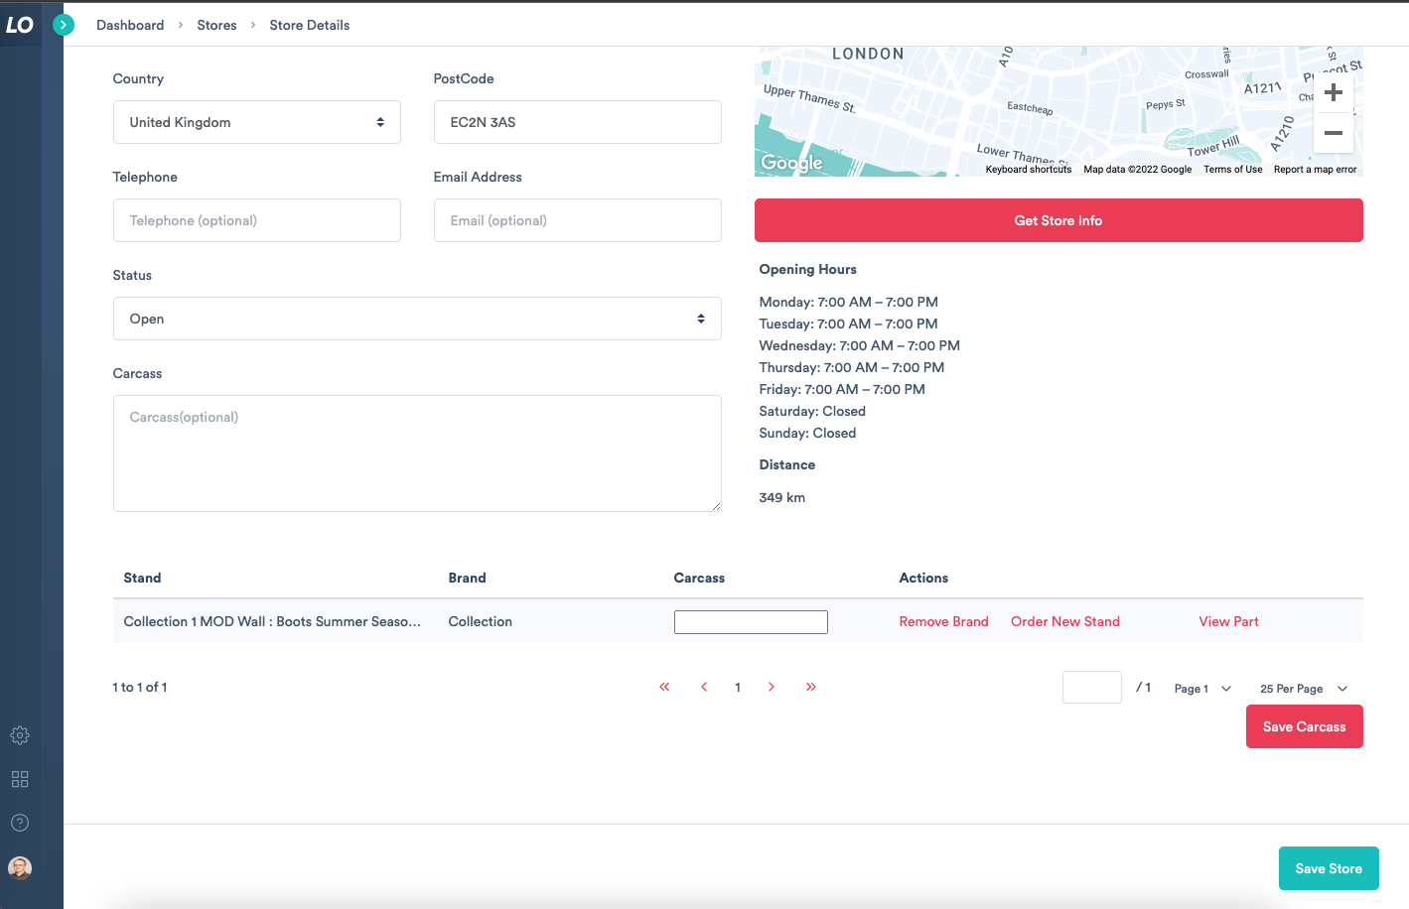Open the grid apps icon in sidebar
1409x909 pixels.
20,779
